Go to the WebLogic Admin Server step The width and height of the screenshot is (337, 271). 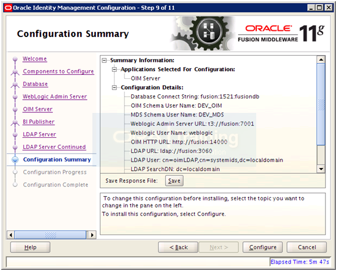(x=55, y=97)
